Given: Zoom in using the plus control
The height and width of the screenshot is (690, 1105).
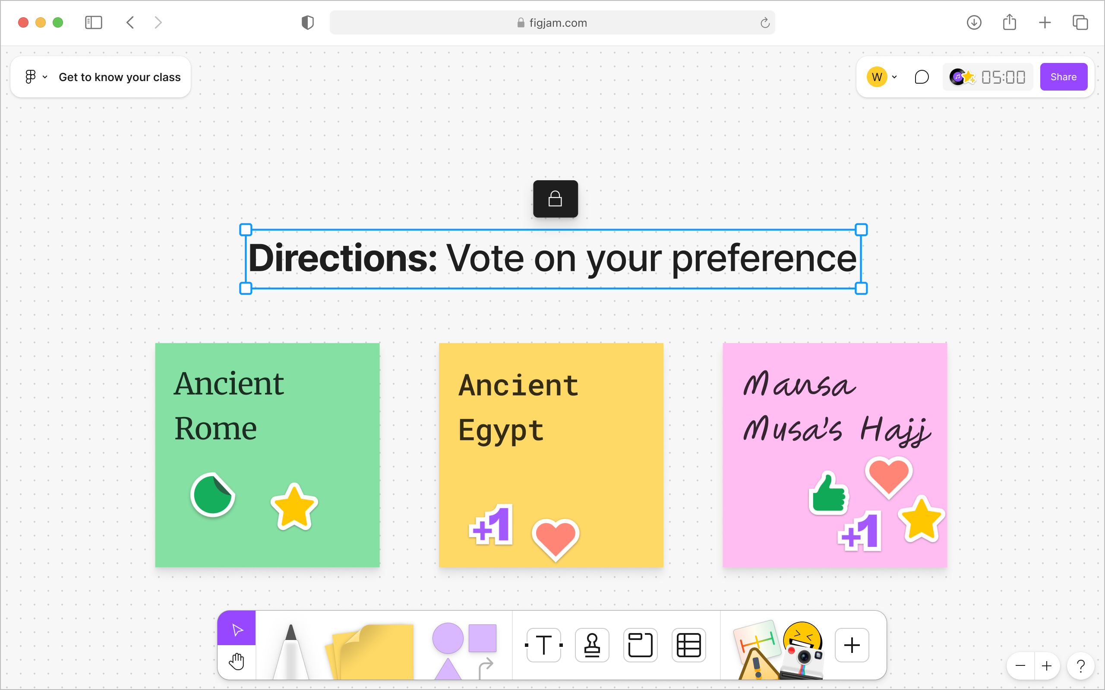Looking at the screenshot, I should 1048,665.
